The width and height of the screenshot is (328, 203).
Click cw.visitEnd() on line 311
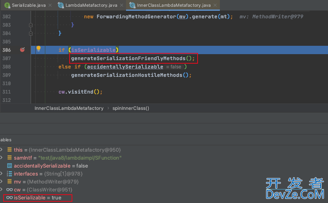click(x=80, y=92)
